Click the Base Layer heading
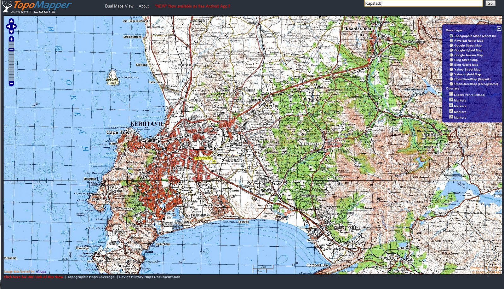504x289 pixels. tap(454, 30)
